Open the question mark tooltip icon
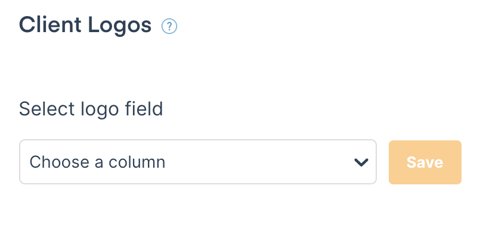 [169, 26]
